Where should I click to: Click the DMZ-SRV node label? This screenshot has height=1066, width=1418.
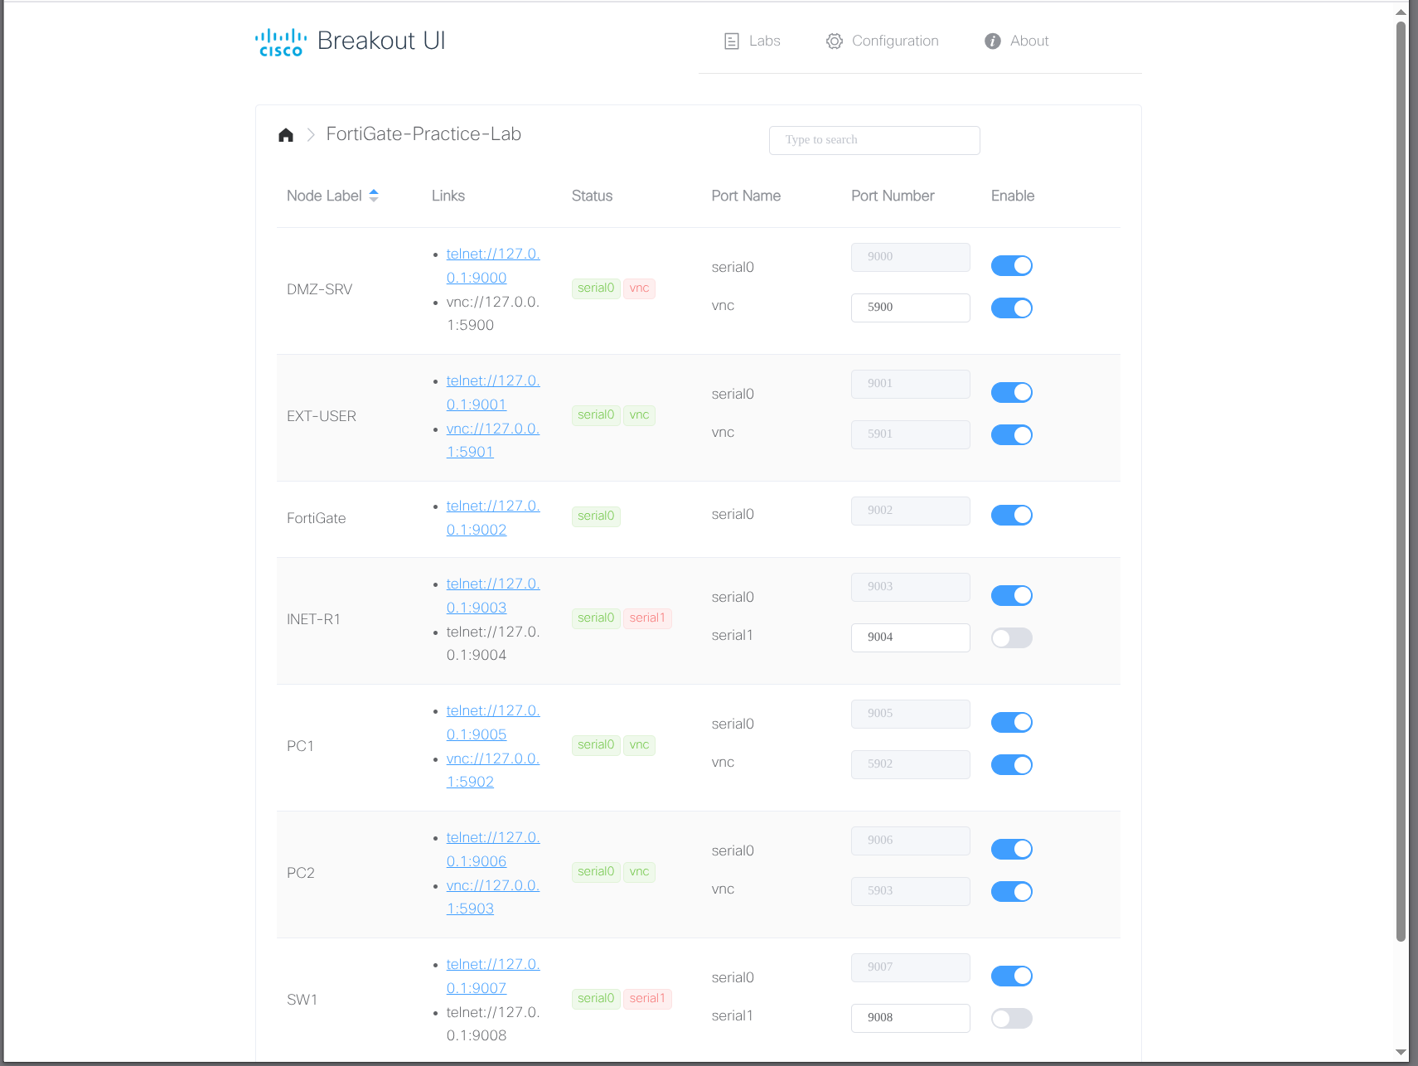coord(319,289)
